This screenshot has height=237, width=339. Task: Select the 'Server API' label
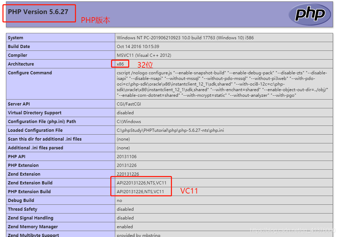tap(19, 104)
